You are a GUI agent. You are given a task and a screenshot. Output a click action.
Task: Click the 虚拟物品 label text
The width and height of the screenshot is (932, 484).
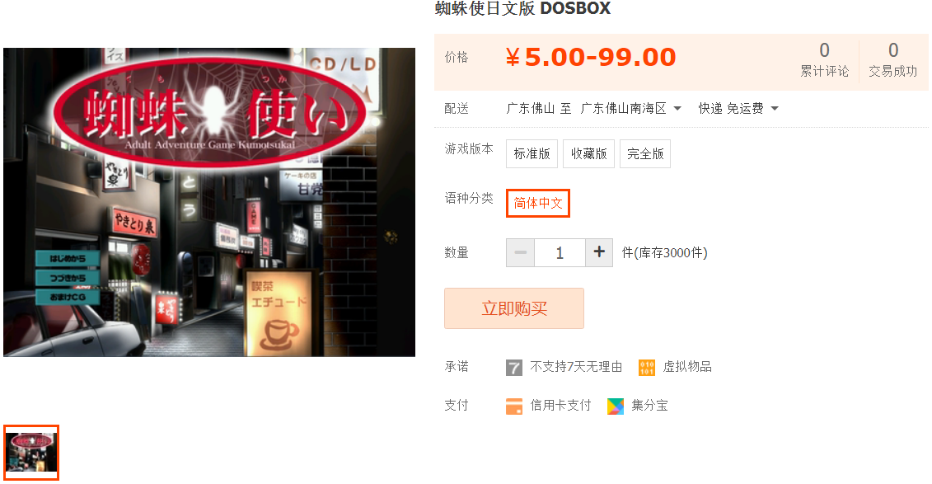coord(687,367)
